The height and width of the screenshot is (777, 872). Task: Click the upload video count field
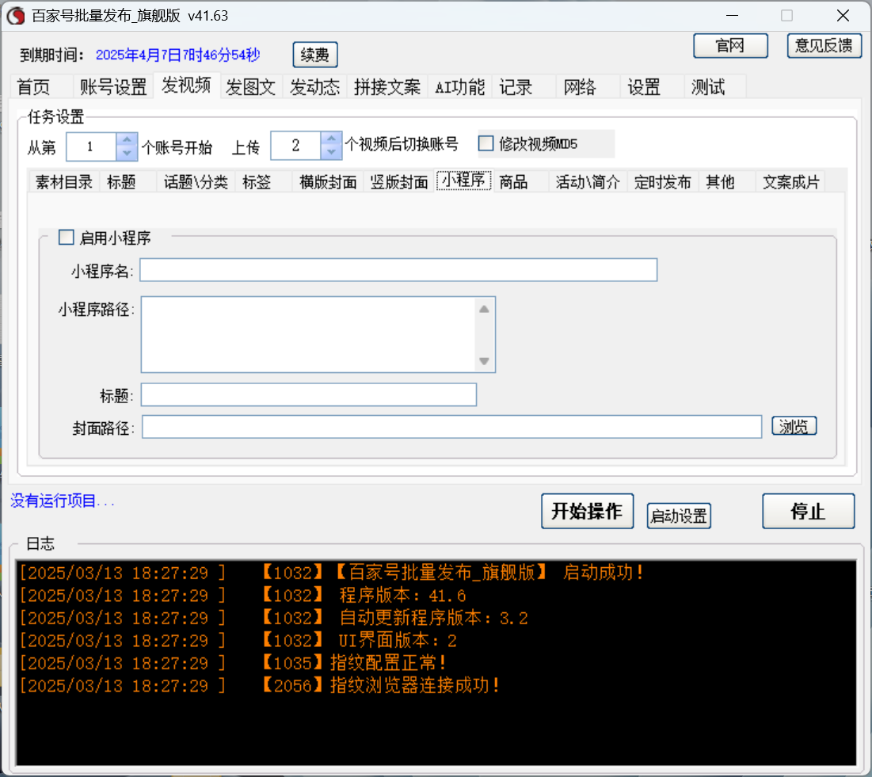[x=296, y=146]
